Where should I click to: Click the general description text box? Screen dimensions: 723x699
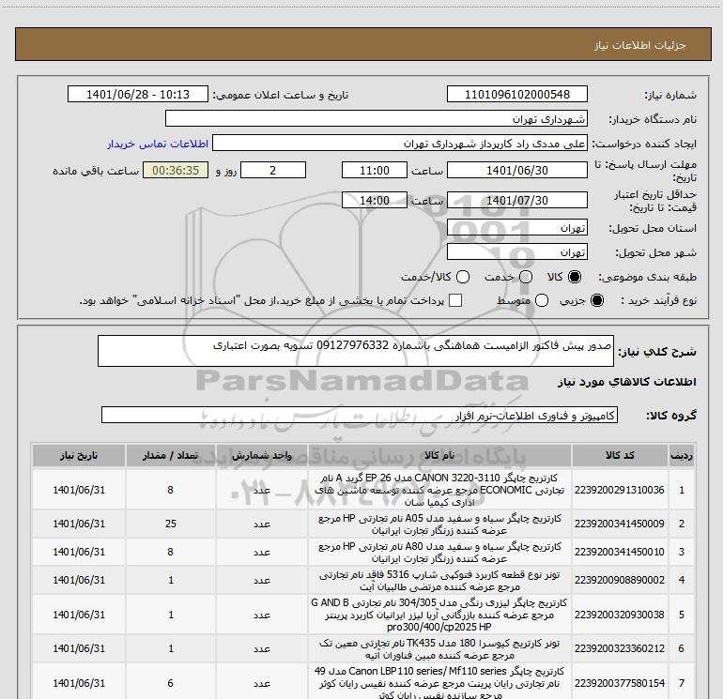pyautogui.click(x=356, y=351)
